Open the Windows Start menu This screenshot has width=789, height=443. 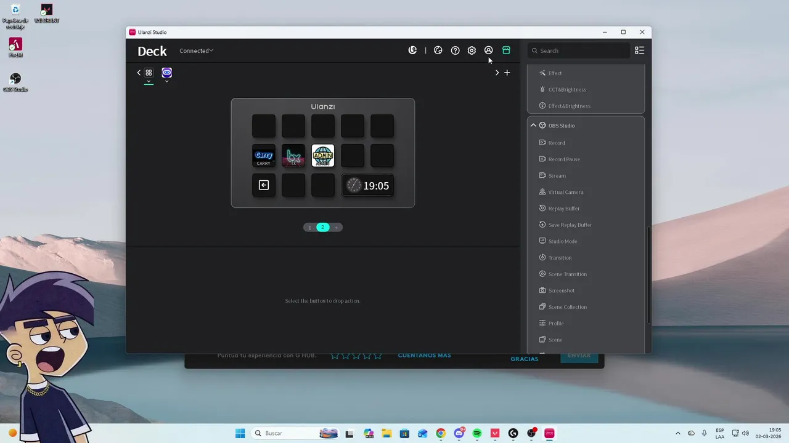coord(240,433)
